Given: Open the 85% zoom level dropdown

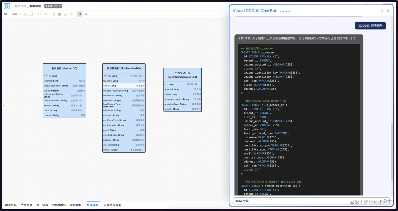Looking at the screenshot, I should tap(16, 14).
